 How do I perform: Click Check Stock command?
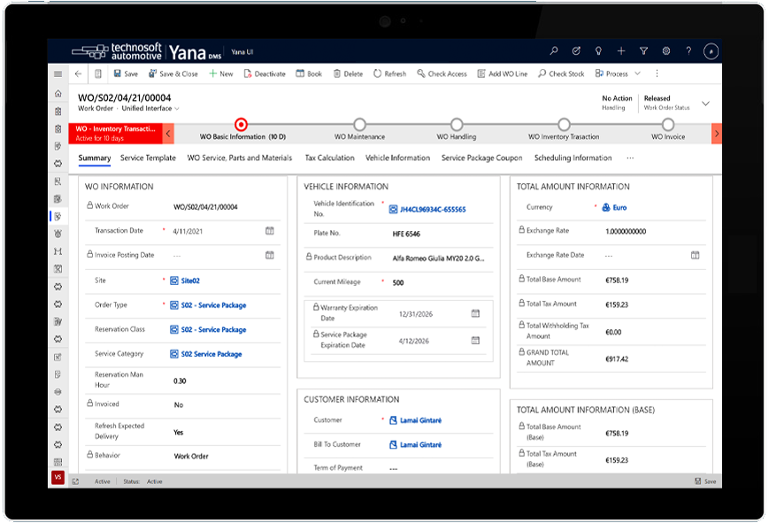(561, 73)
